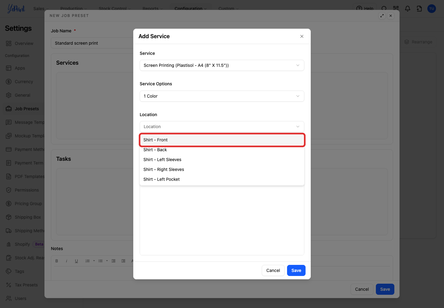Open the Configuration menu in top navigation
This screenshot has width=444, height=308.
click(191, 9)
